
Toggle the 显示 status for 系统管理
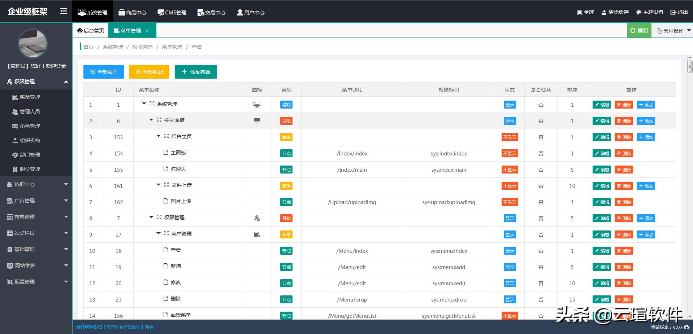coord(510,105)
